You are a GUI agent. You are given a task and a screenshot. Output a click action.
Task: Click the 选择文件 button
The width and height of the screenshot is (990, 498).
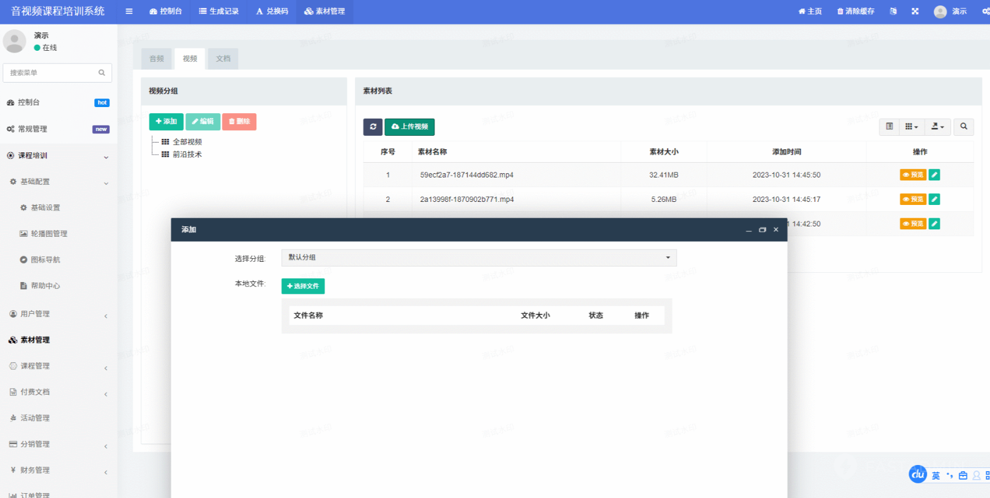[303, 286]
